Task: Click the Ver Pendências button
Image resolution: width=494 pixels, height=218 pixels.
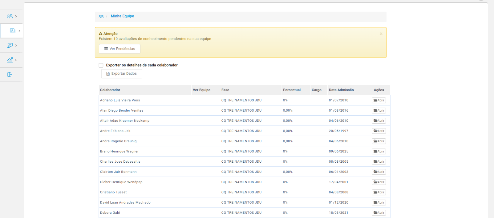Action: pyautogui.click(x=119, y=49)
